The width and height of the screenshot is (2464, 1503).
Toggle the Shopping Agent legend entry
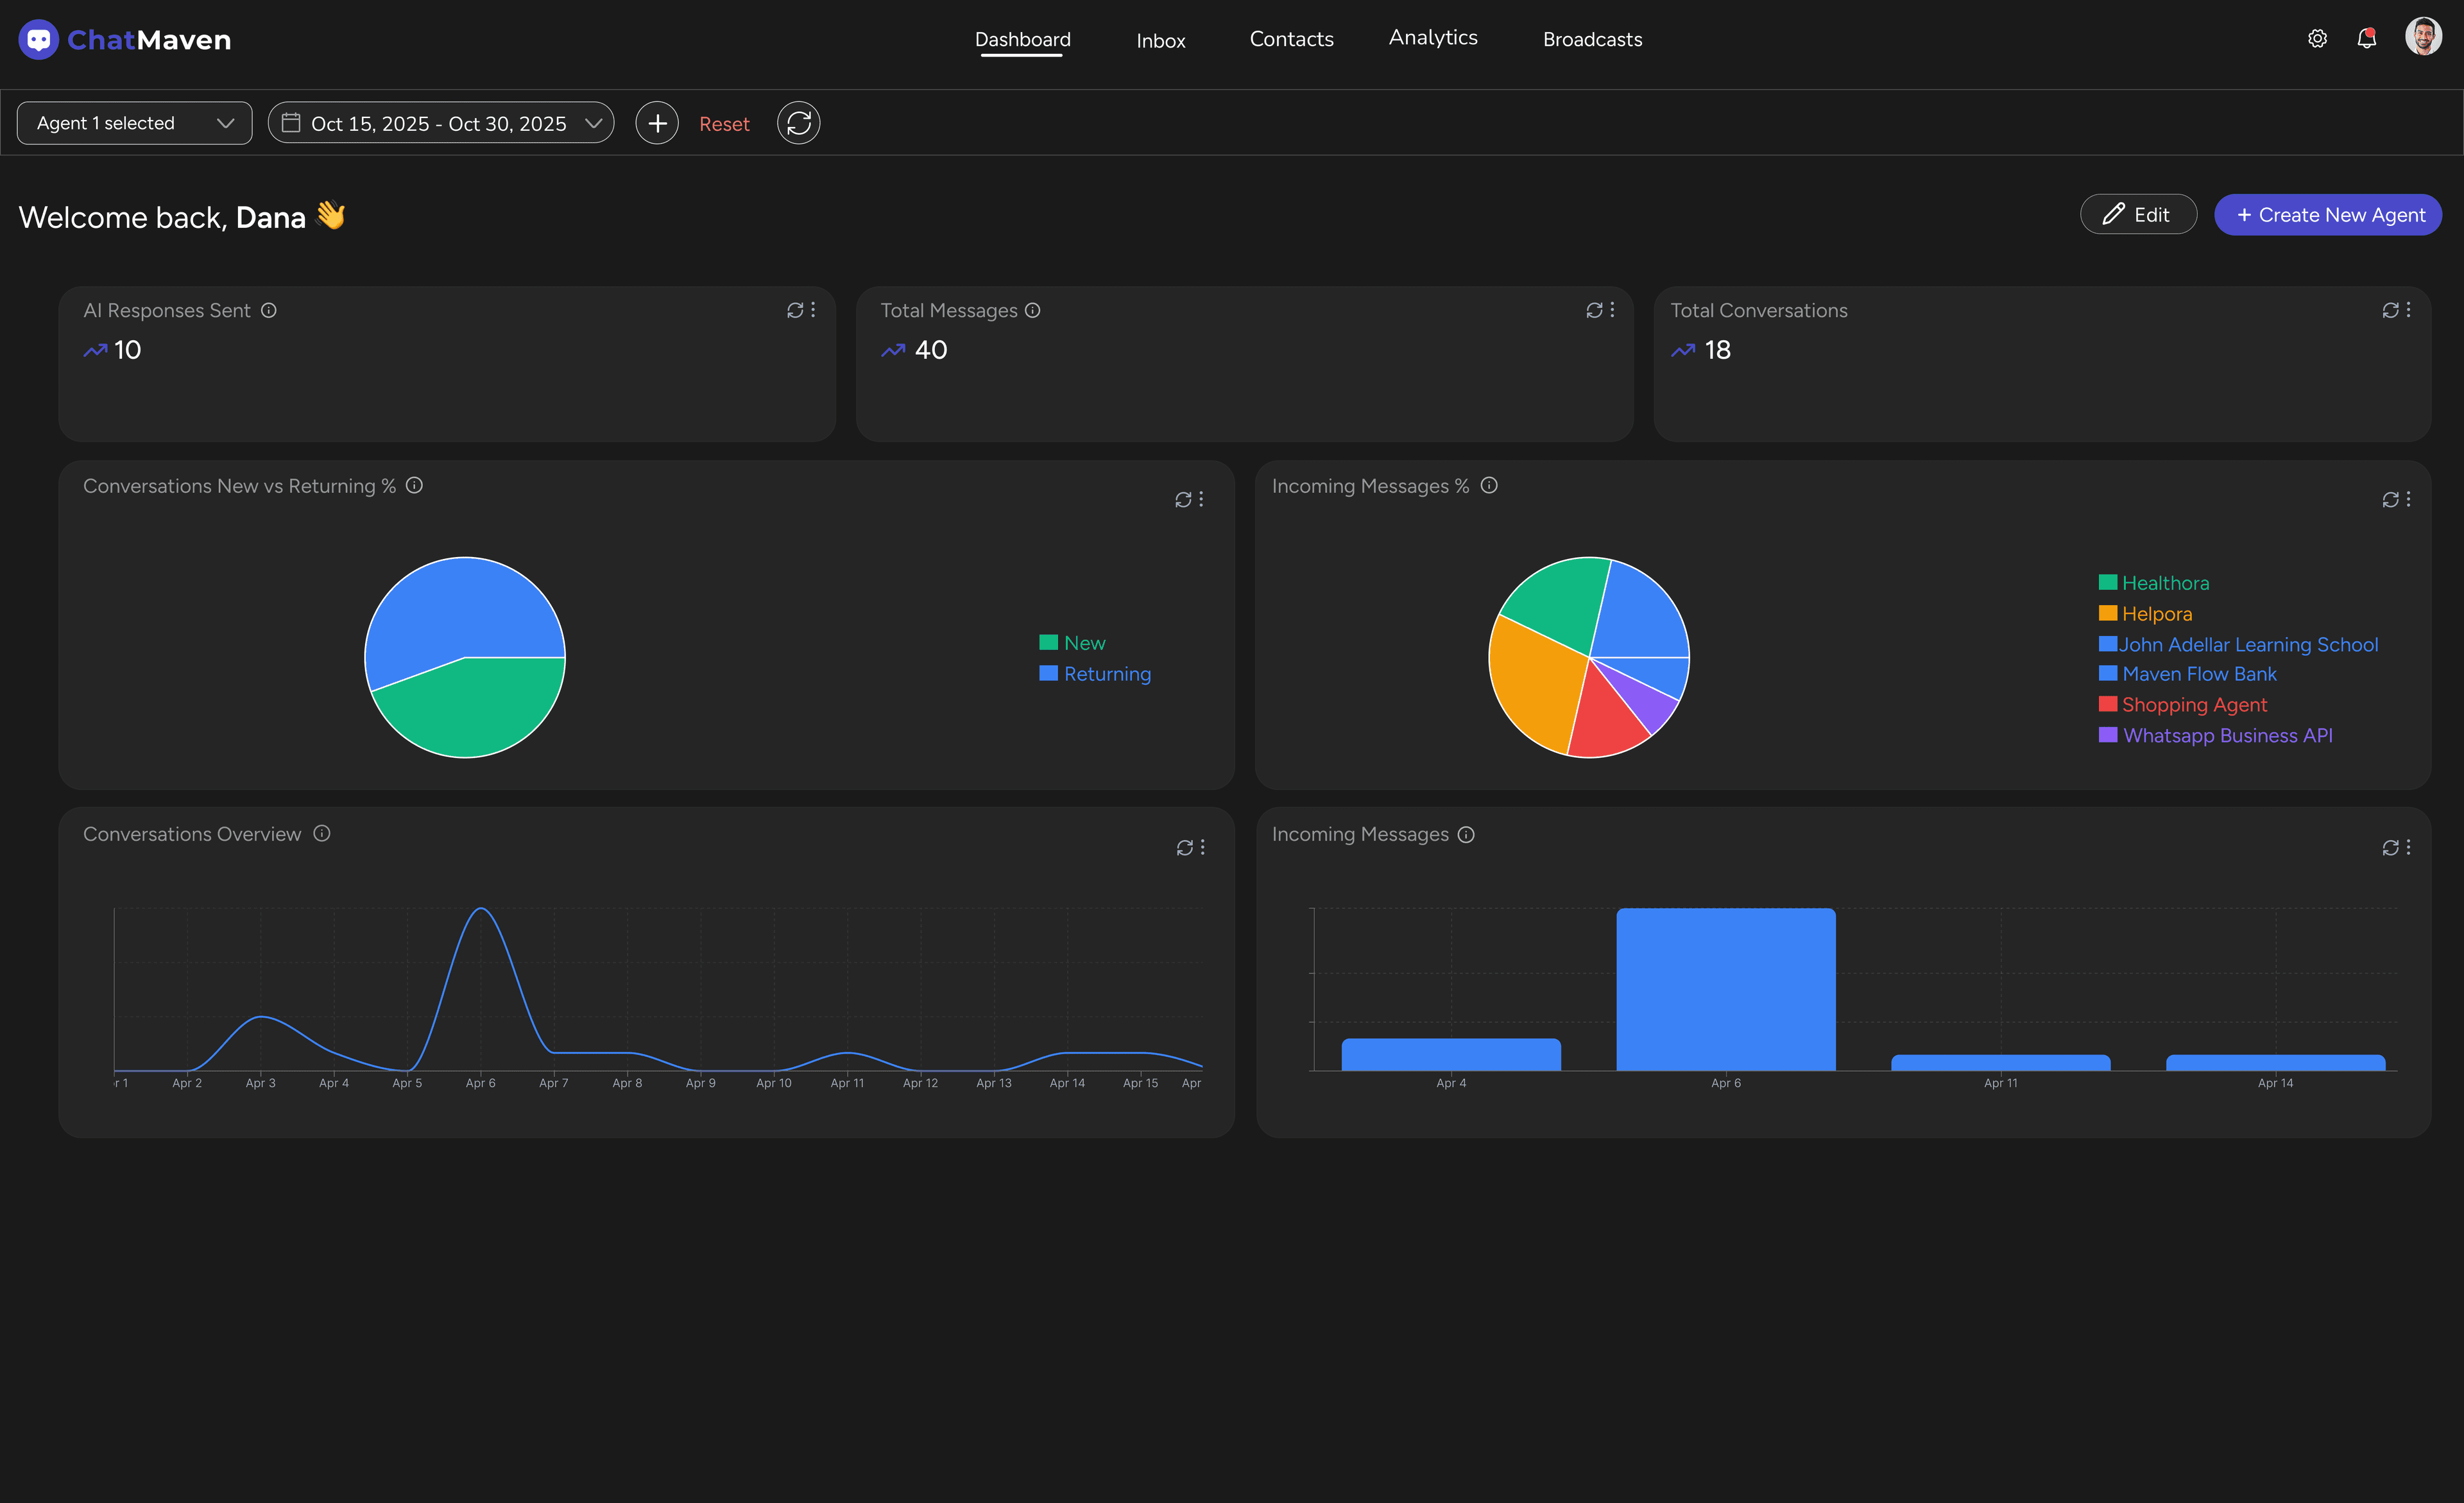click(x=2184, y=705)
